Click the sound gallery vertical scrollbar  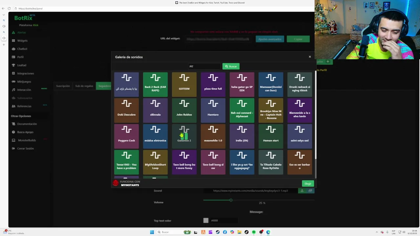pos(316,115)
